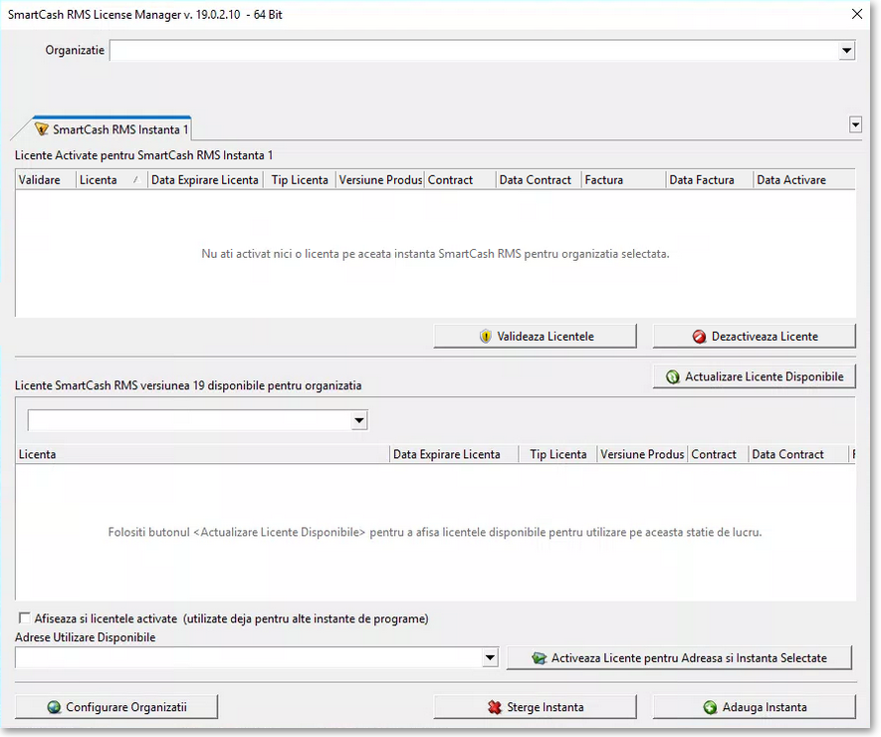Sort by Factura column header

pyautogui.click(x=623, y=180)
